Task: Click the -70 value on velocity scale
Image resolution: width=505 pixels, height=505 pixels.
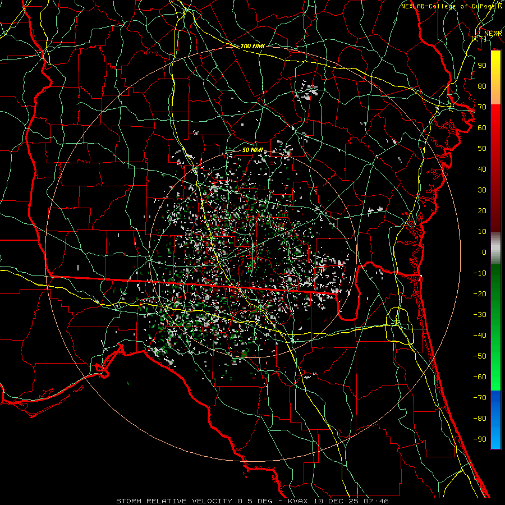Action: (480, 398)
